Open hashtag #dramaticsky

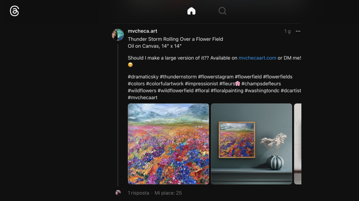(x=143, y=77)
